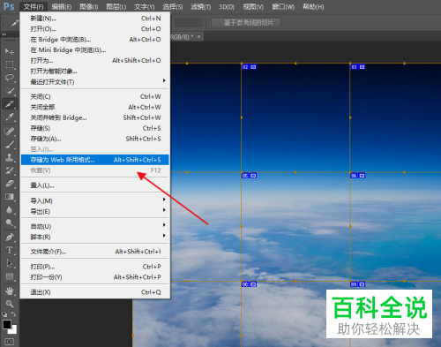Choose 置入(L)... menu item
The image size is (441, 347).
tap(95, 185)
